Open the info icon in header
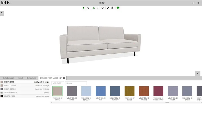The image size is (202, 119). click(193, 3)
